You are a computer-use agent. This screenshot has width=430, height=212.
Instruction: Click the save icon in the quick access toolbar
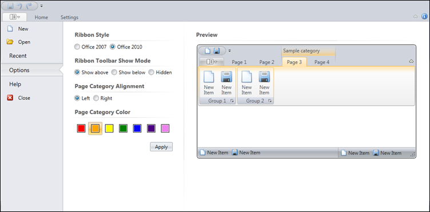tap(10, 6)
